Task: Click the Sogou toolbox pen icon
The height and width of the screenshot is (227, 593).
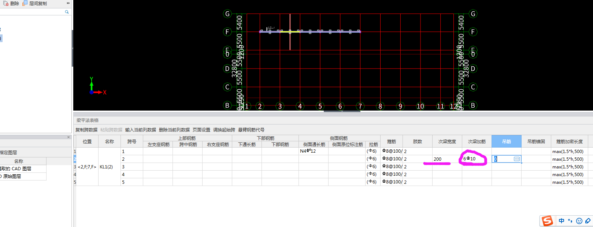Action: coord(588,221)
